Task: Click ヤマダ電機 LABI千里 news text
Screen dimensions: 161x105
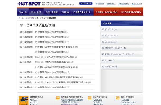Action: click(x=56, y=47)
